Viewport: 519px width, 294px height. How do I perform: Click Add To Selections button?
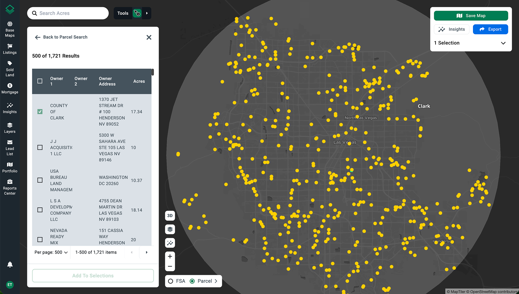point(93,276)
